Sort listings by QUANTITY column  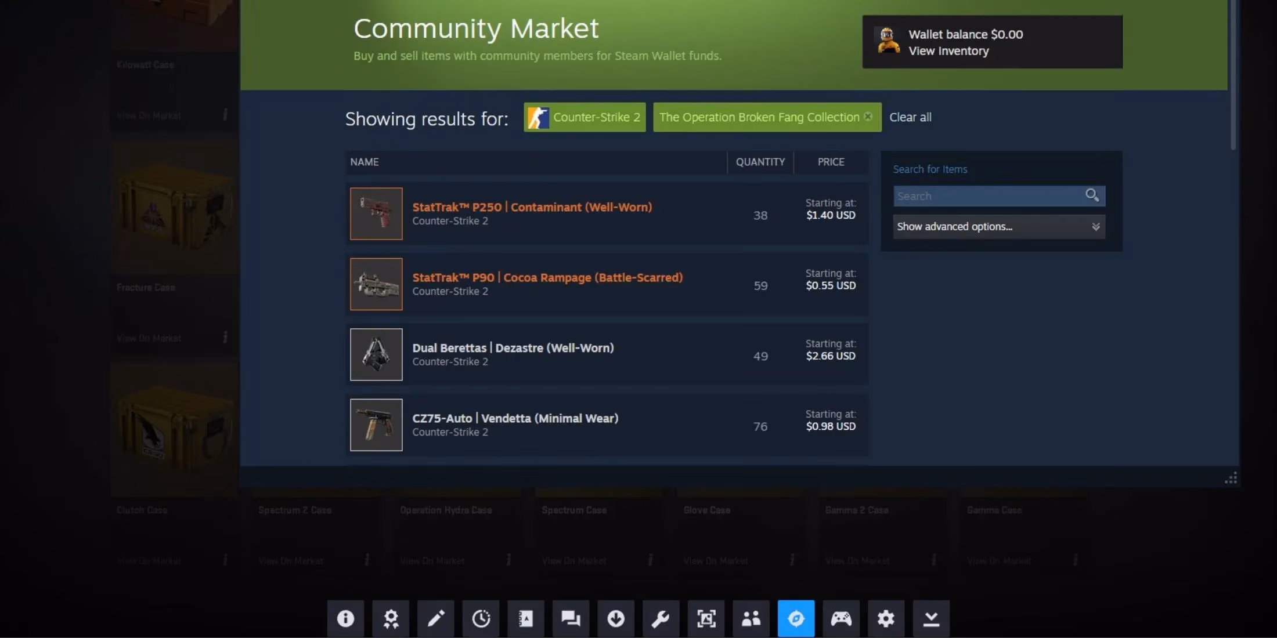point(760,162)
